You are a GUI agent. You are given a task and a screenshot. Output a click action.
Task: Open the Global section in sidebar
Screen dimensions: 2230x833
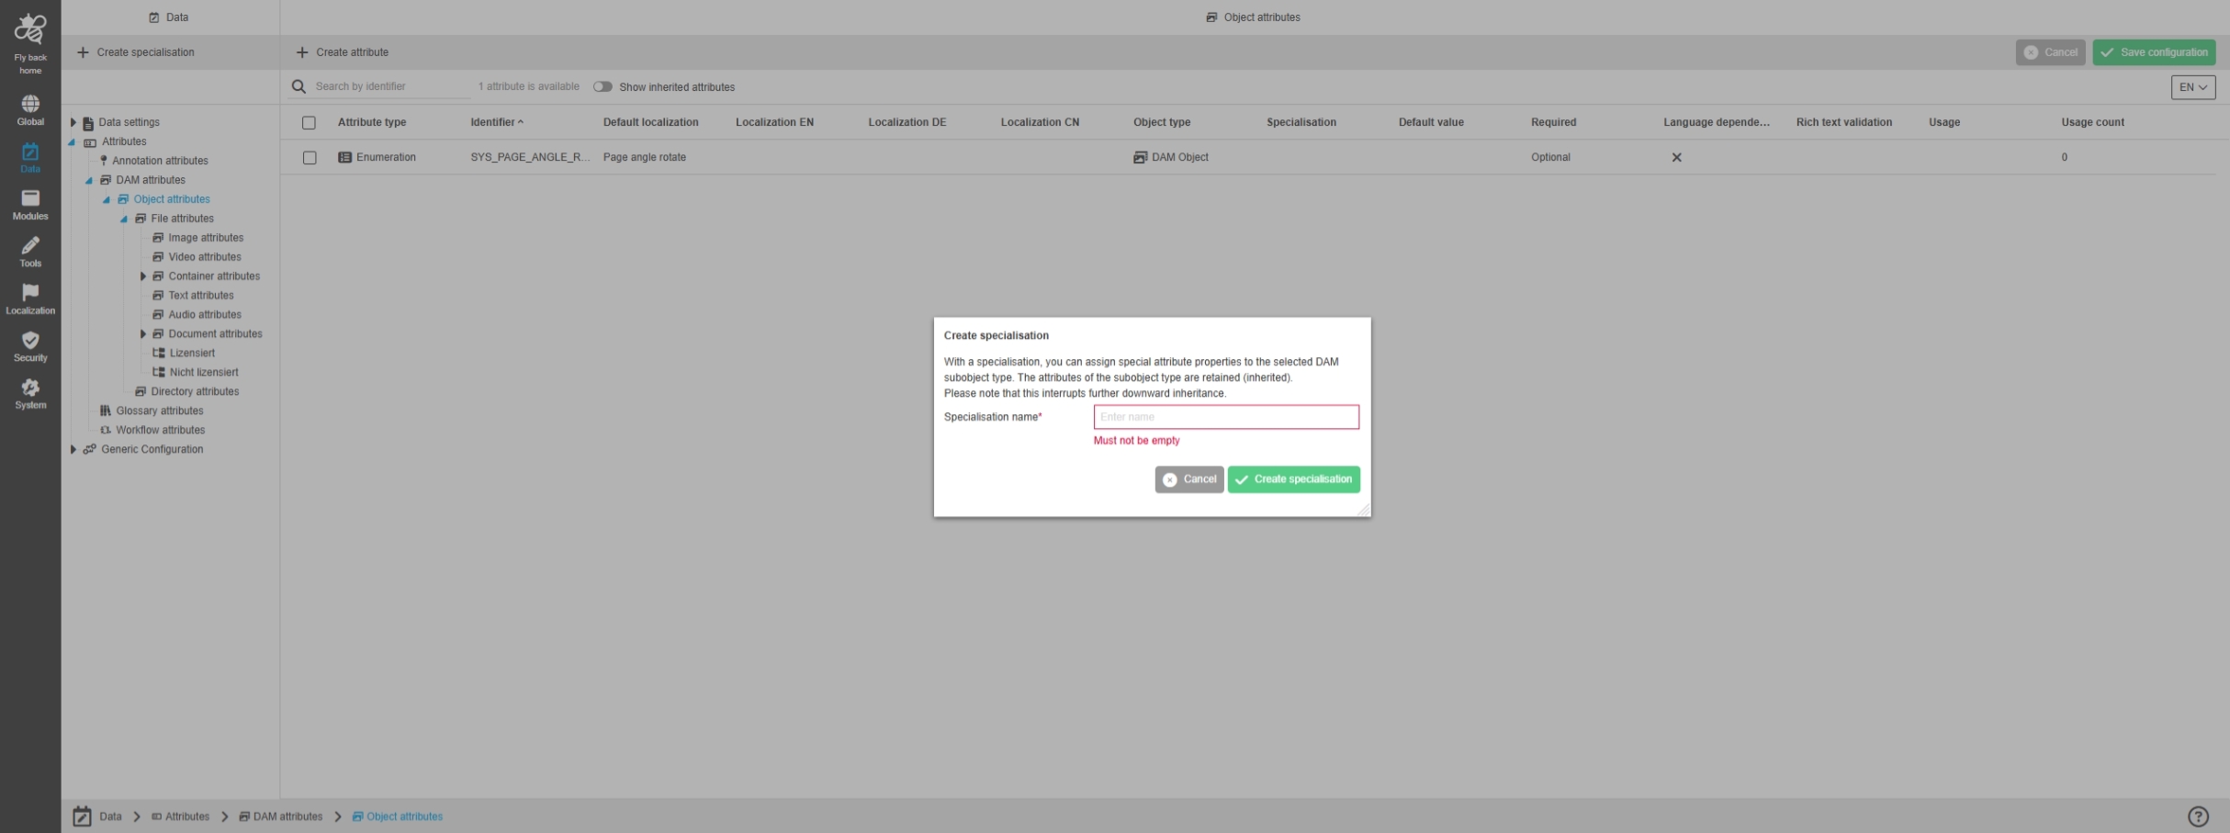click(x=30, y=110)
